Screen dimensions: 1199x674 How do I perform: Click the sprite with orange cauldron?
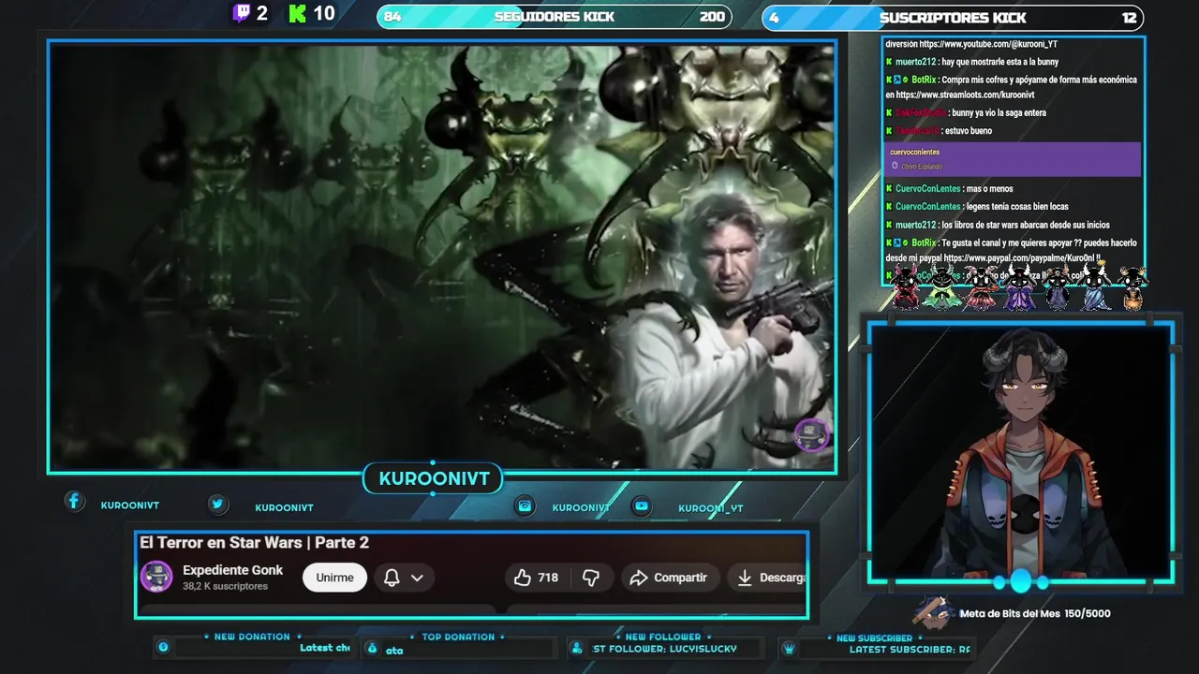tap(1133, 287)
